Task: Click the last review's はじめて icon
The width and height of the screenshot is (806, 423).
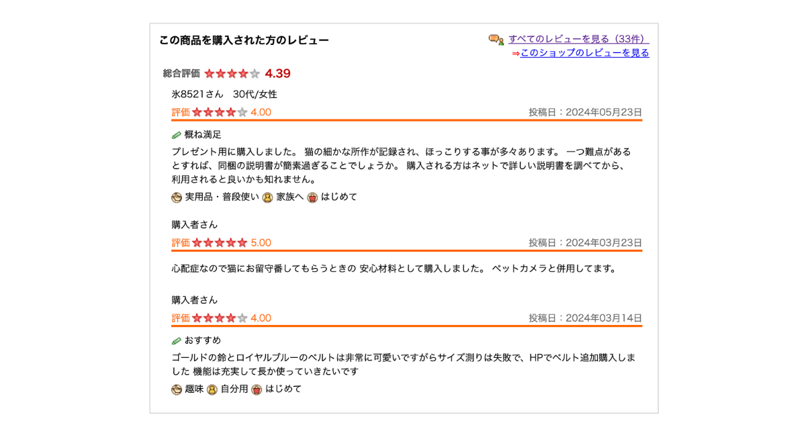Action: click(257, 389)
